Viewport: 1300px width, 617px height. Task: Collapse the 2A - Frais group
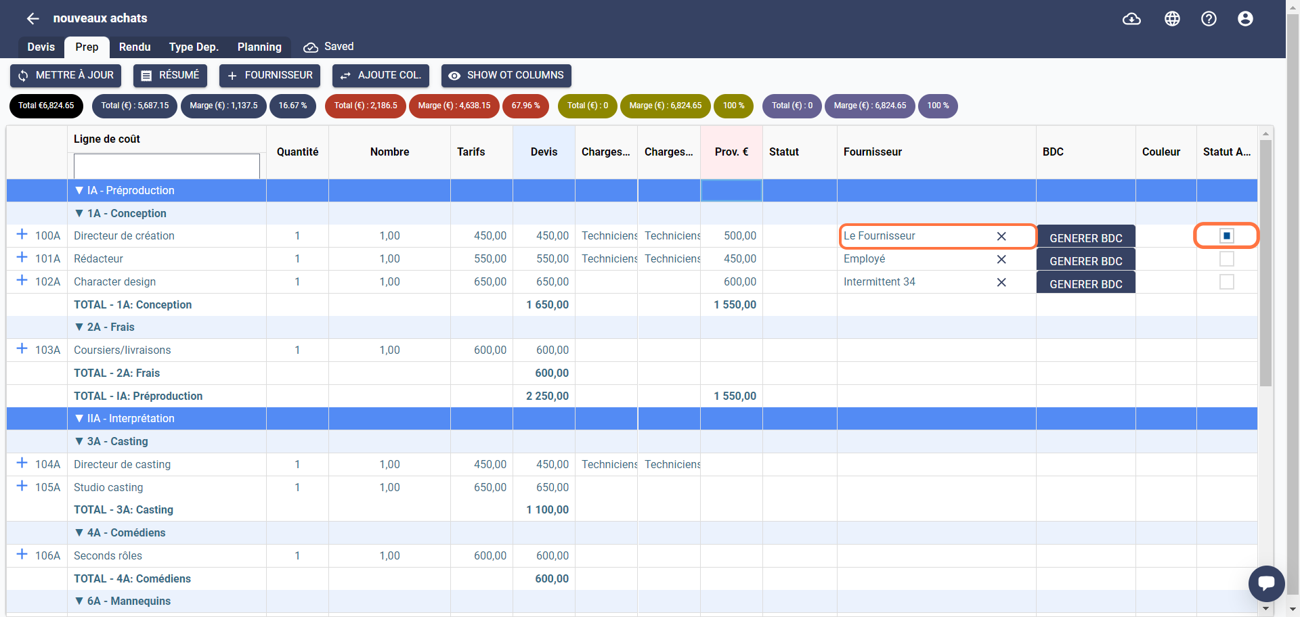tap(79, 327)
